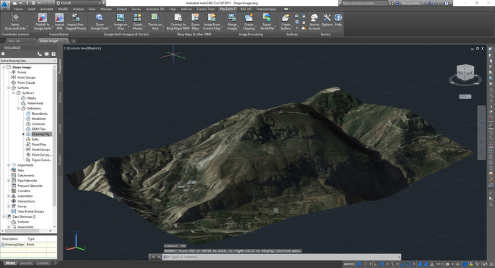Select the Import KML tool
Image resolution: width=495 pixels, height=268 pixels.
pos(60,17)
